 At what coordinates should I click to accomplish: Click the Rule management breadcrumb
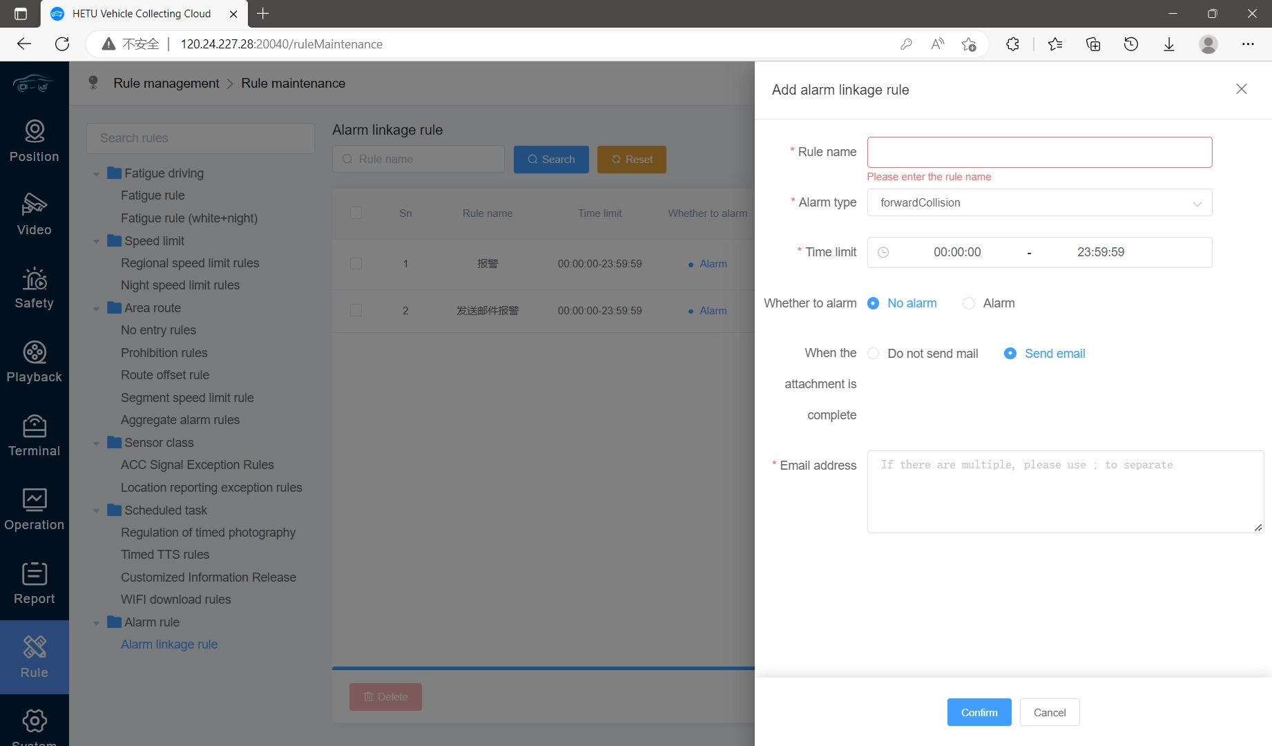pyautogui.click(x=166, y=83)
